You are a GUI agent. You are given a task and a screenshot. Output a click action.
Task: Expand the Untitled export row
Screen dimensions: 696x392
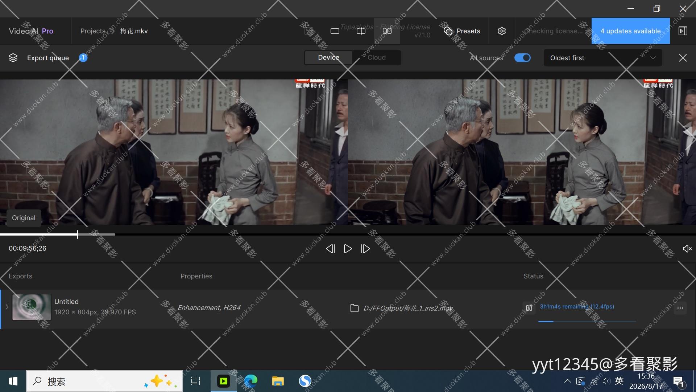click(7, 307)
